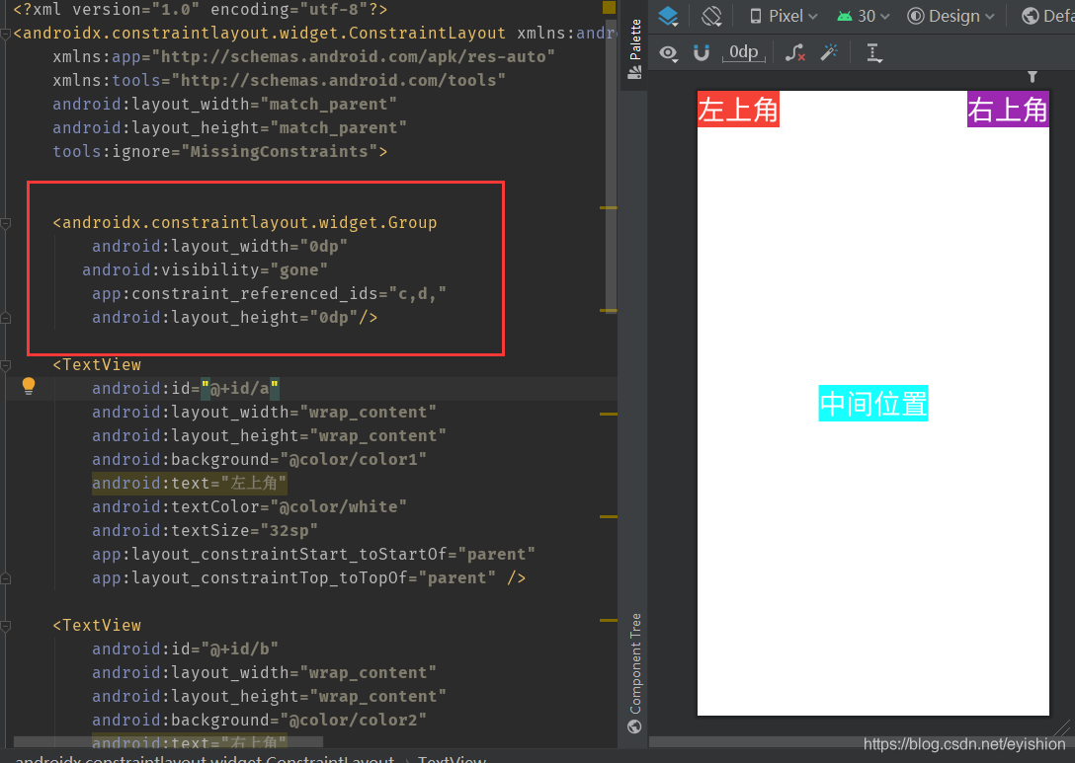Open the Select Design Surface layers icon
1075x763 pixels.
coord(668,16)
